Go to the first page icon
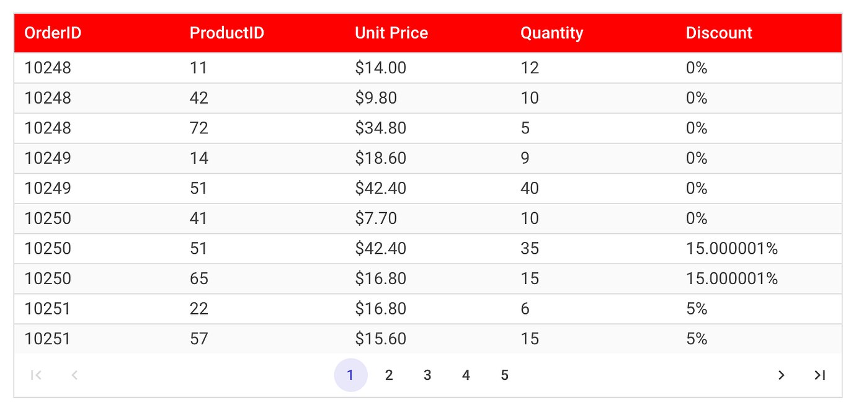The image size is (856, 407). pos(36,375)
